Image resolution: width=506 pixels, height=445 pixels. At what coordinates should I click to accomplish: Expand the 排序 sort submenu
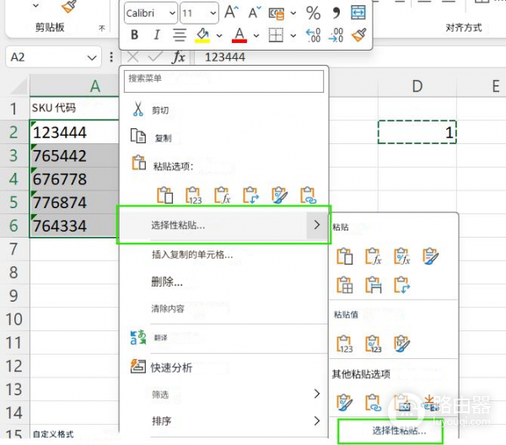tap(223, 421)
